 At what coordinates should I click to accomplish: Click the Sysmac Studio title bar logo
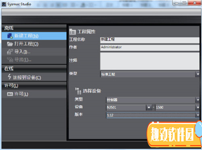point(4,4)
